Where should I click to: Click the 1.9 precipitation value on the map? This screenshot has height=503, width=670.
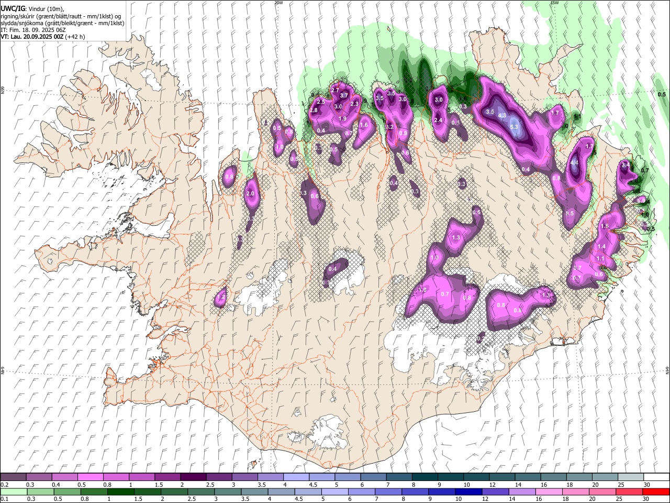click(343, 118)
